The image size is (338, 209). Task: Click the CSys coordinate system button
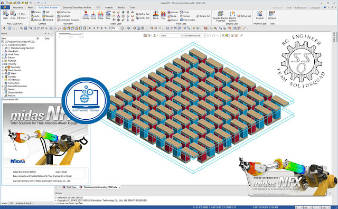tap(22, 14)
